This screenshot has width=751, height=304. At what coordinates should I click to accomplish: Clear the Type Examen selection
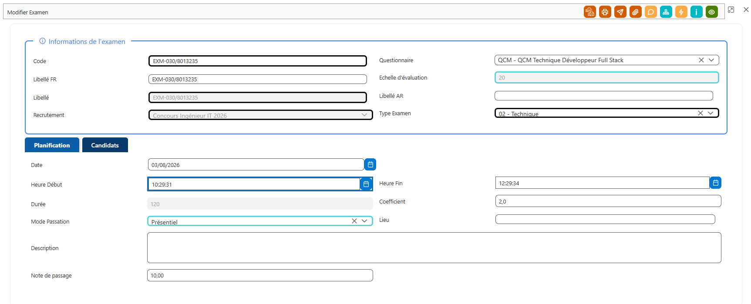tap(700, 113)
